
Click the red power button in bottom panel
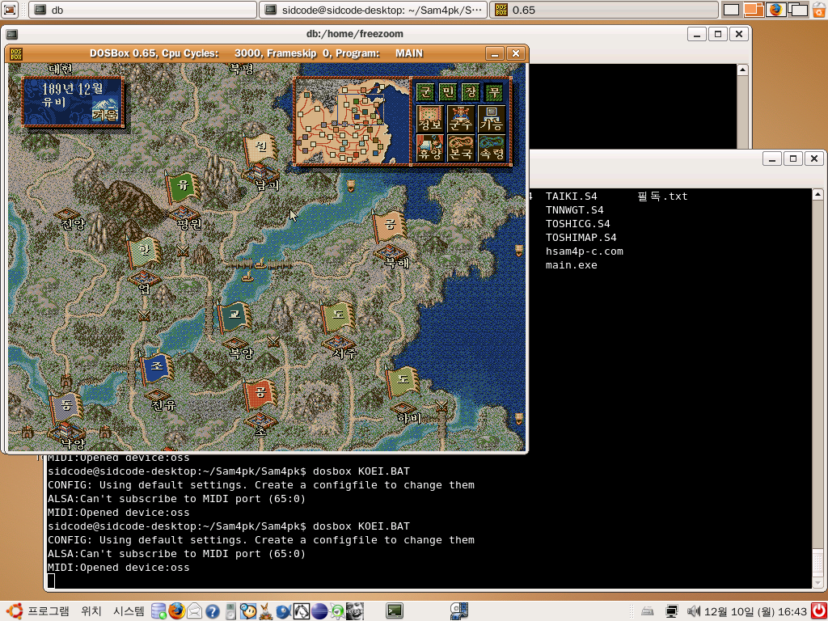[819, 611]
